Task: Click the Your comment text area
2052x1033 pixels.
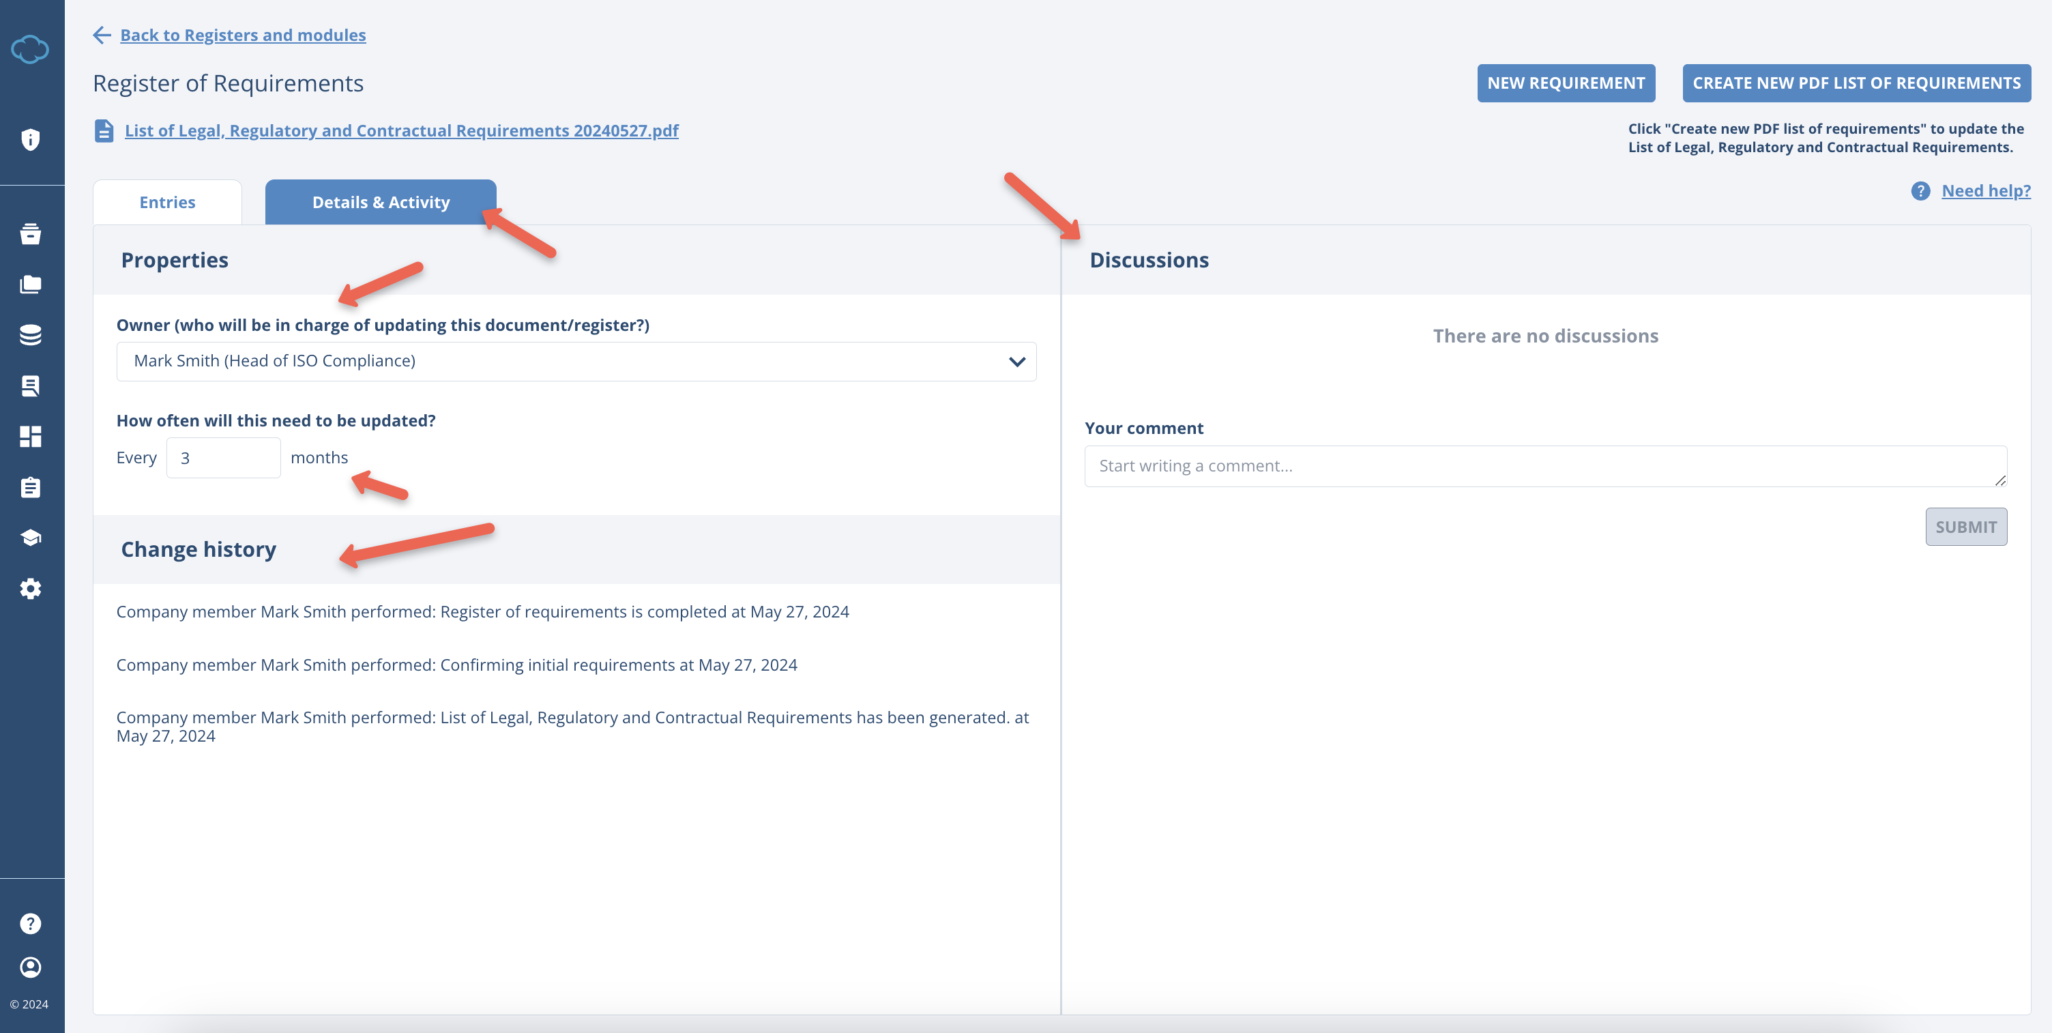Action: pos(1544,466)
